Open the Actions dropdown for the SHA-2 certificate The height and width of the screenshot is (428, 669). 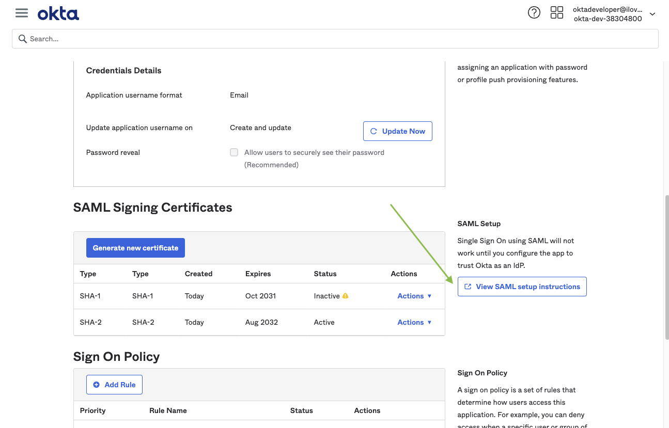tap(414, 322)
